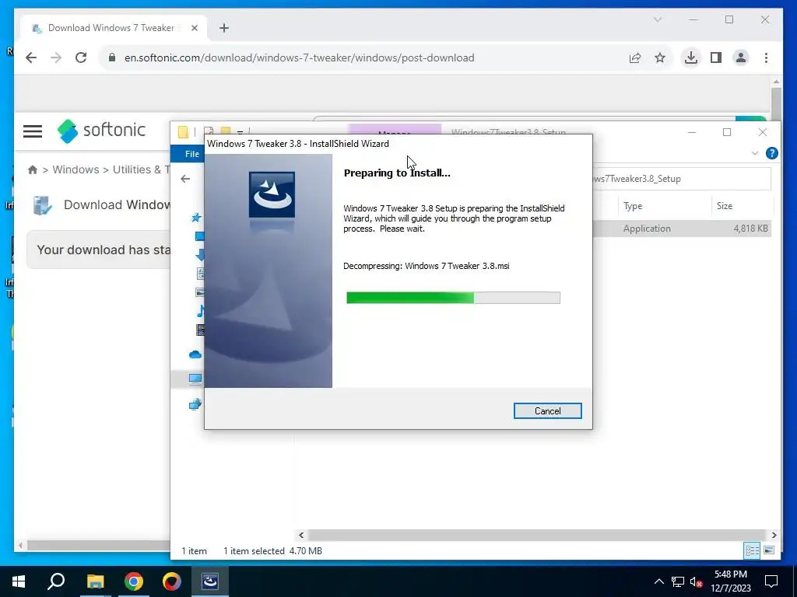Sort by the Type column header
Viewport: 797px width, 597px height.
point(633,206)
